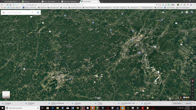The image size is (196, 110).
Task: Click the 'Type here to search' box
Action: pyautogui.click(x=22, y=108)
